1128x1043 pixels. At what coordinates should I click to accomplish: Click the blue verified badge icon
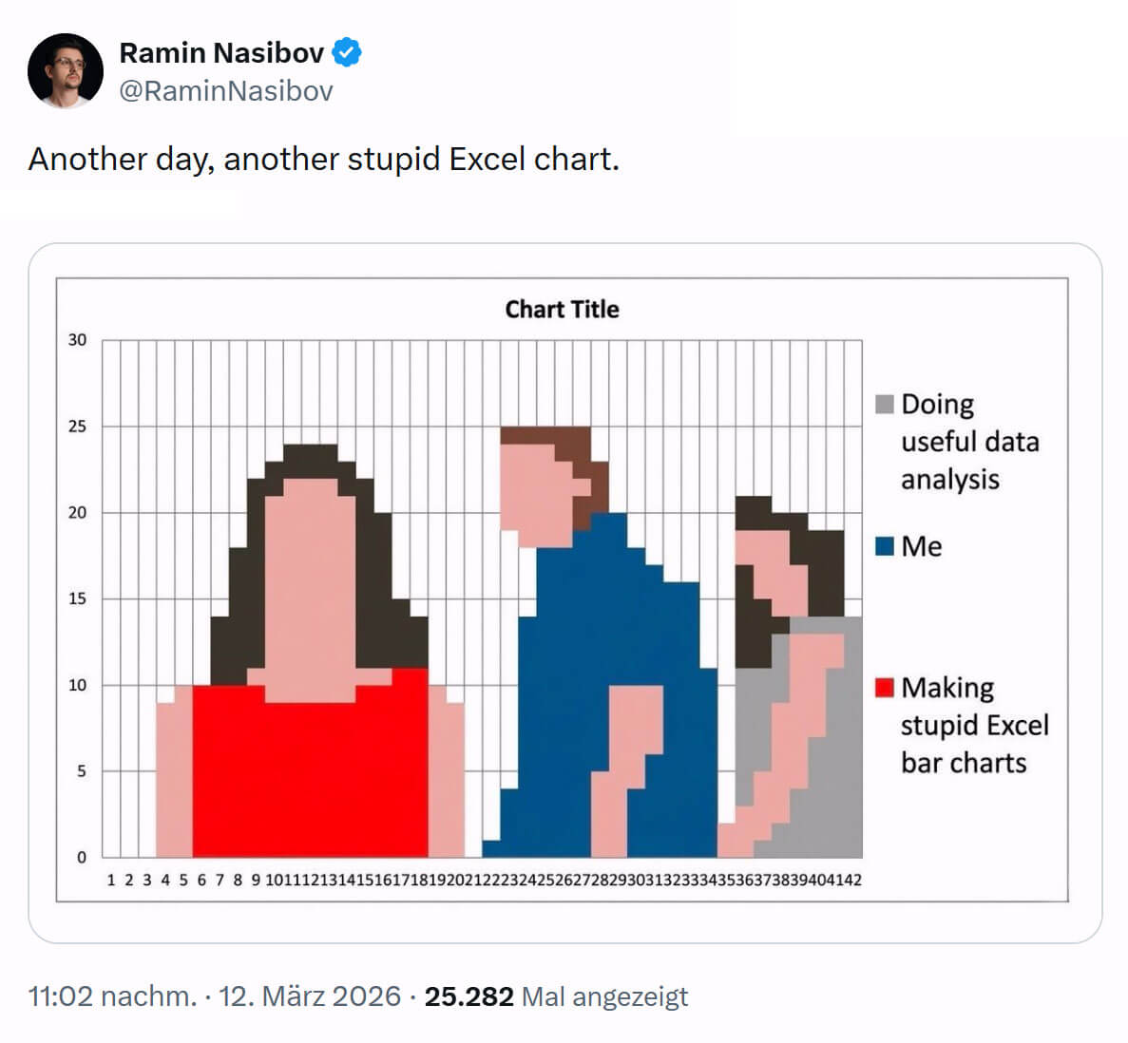[347, 52]
